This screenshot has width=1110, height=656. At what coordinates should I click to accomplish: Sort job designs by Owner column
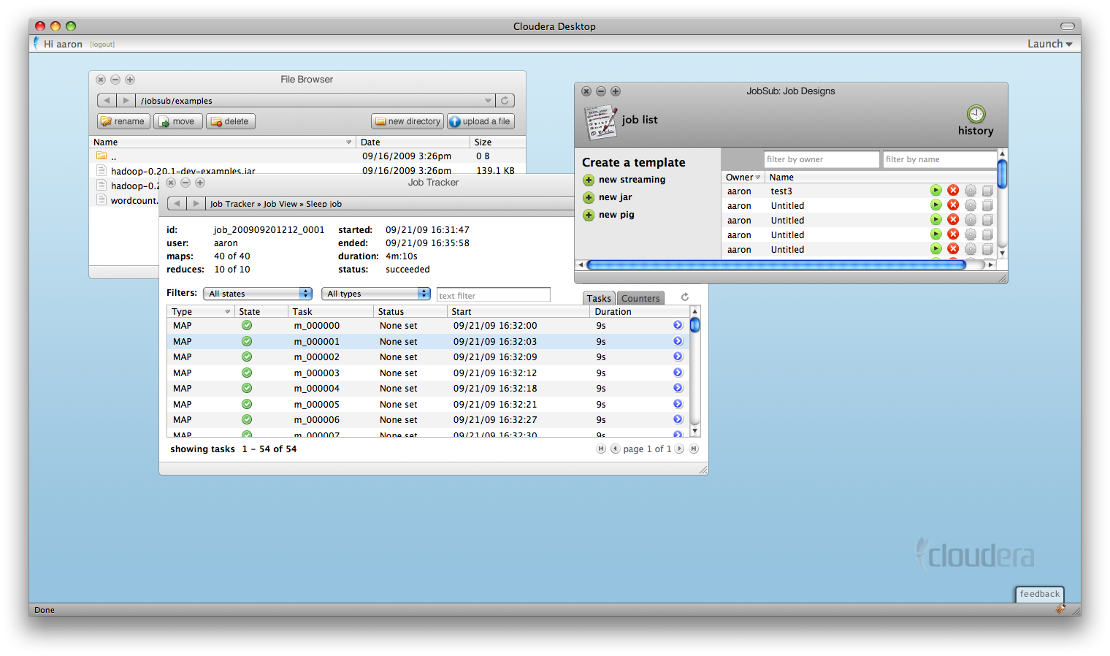[x=743, y=177]
